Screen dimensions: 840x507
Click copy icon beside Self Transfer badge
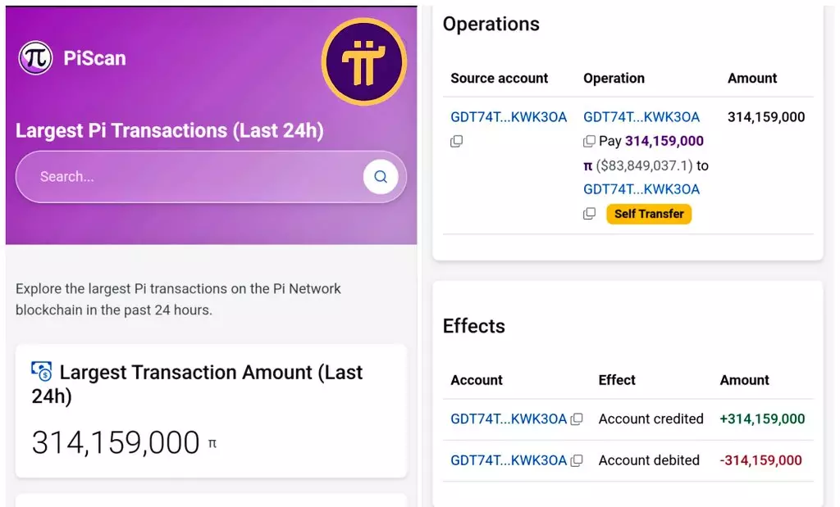[x=589, y=214]
